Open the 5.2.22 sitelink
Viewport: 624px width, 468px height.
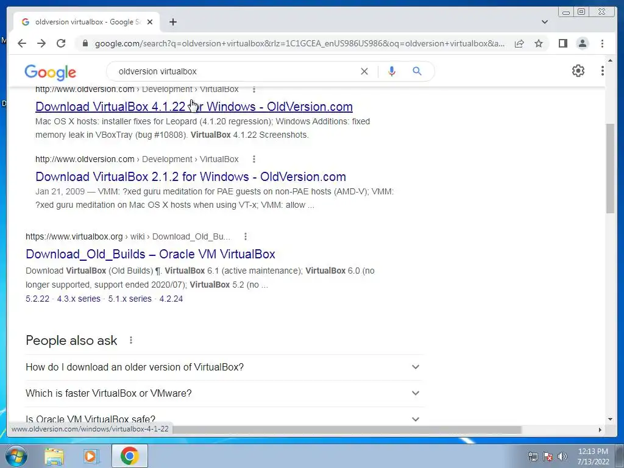coord(37,299)
